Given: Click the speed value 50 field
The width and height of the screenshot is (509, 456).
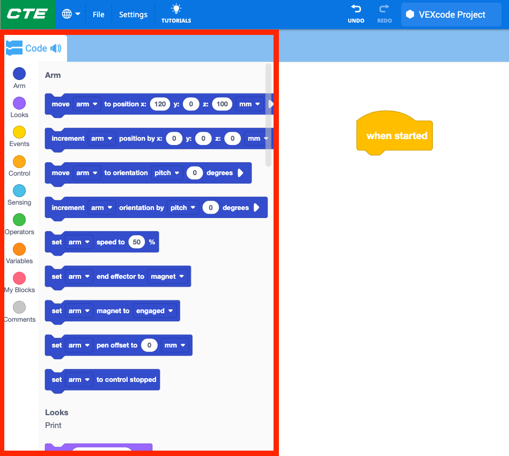Looking at the screenshot, I should tap(137, 242).
